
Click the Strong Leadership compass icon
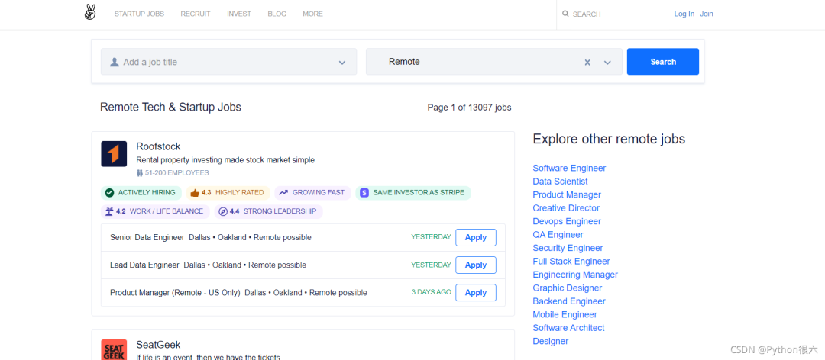(222, 211)
